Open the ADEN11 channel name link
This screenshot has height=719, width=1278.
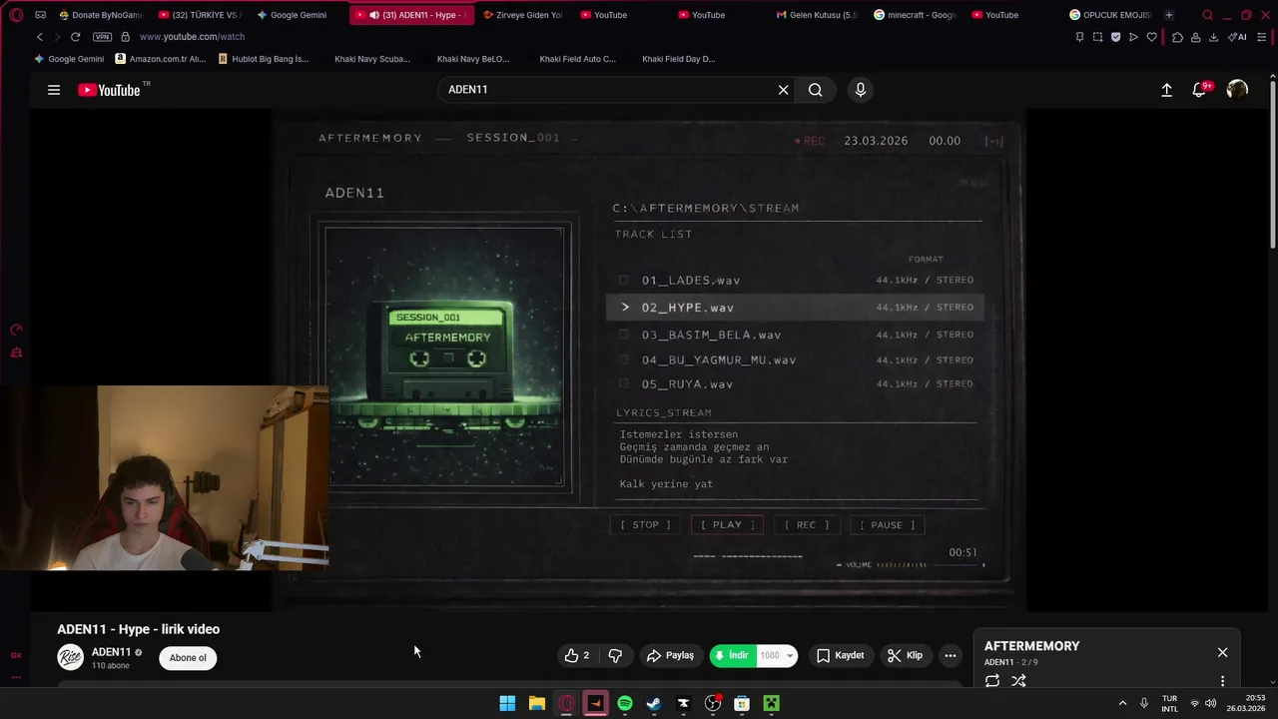coord(112,652)
